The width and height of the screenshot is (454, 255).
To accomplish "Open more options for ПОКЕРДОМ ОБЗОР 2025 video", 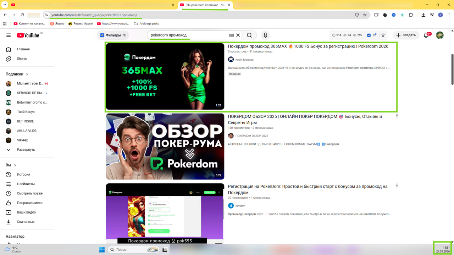I will coord(397,116).
